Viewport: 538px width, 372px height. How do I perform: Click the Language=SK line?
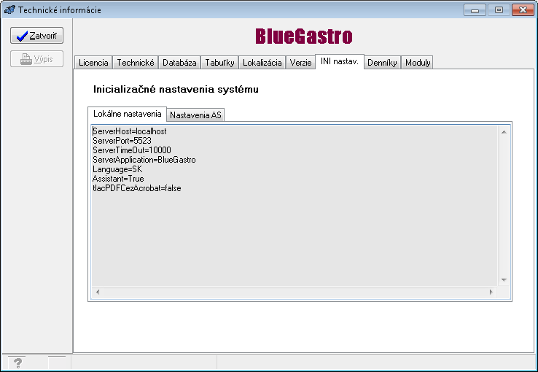(117, 169)
